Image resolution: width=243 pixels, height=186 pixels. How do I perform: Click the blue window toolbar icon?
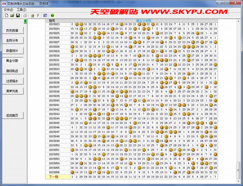[x=45, y=15]
